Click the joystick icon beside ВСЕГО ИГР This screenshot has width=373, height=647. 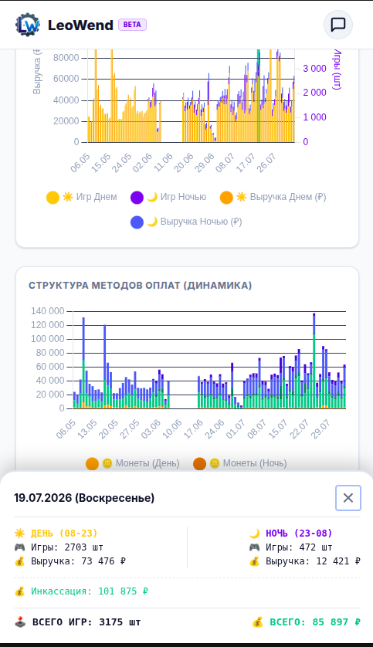click(x=20, y=622)
